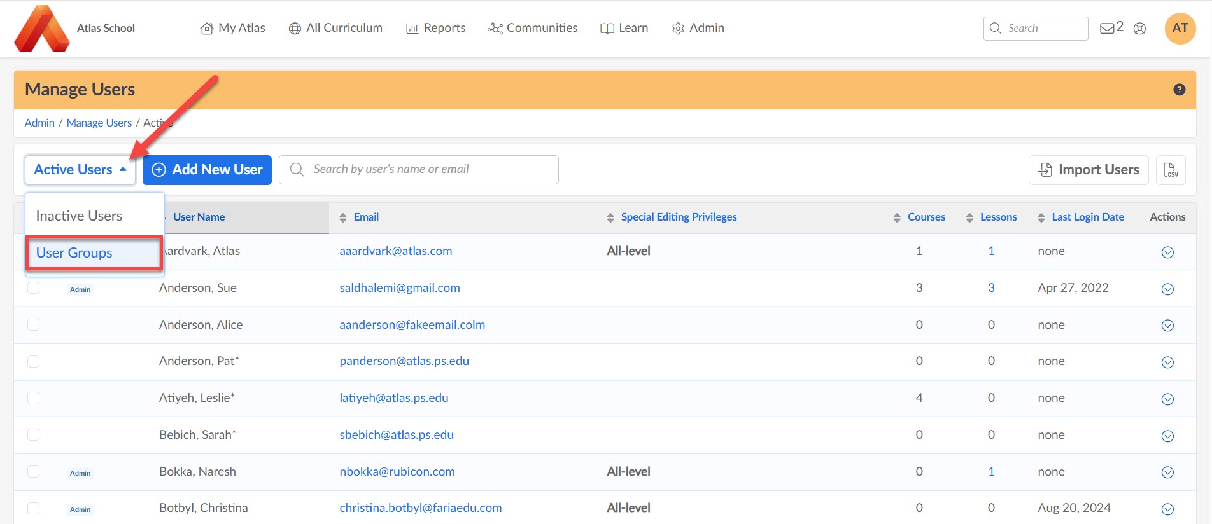This screenshot has width=1212, height=524.
Task: Sort by Special Editing Privileges arrows
Action: 610,217
